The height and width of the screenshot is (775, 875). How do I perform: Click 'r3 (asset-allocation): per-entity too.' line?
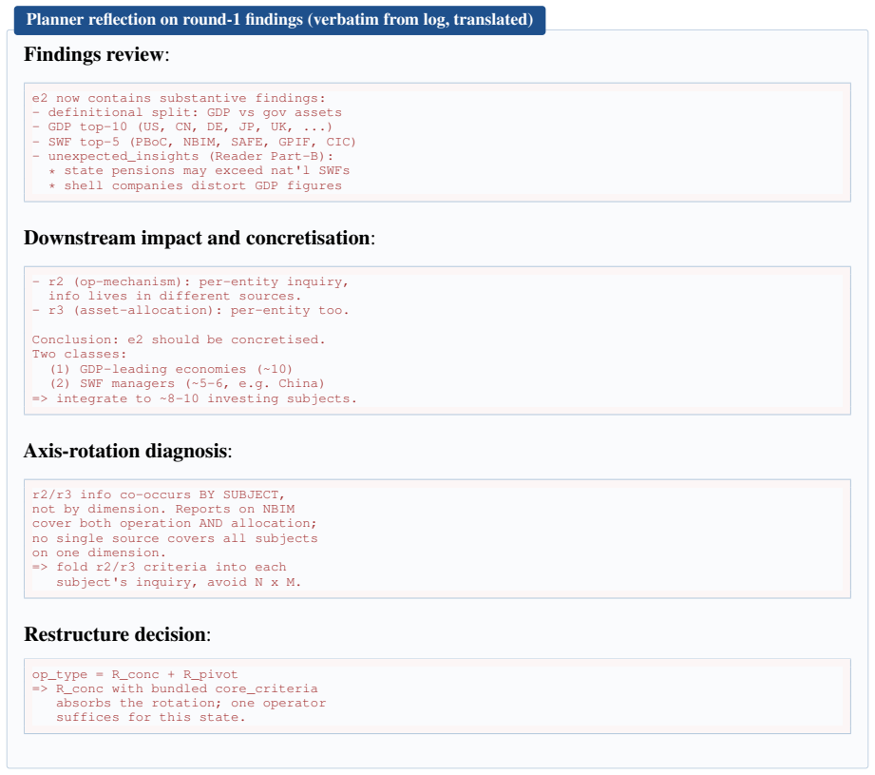point(190,311)
